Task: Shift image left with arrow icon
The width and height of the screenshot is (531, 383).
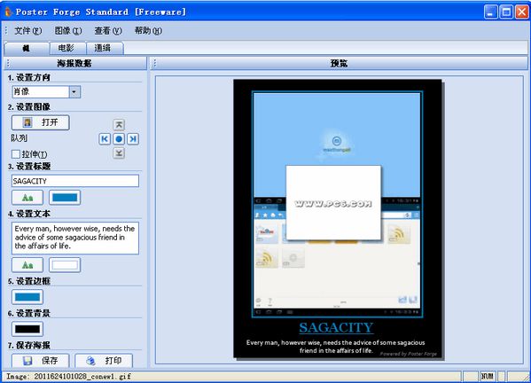Action: click(x=105, y=139)
